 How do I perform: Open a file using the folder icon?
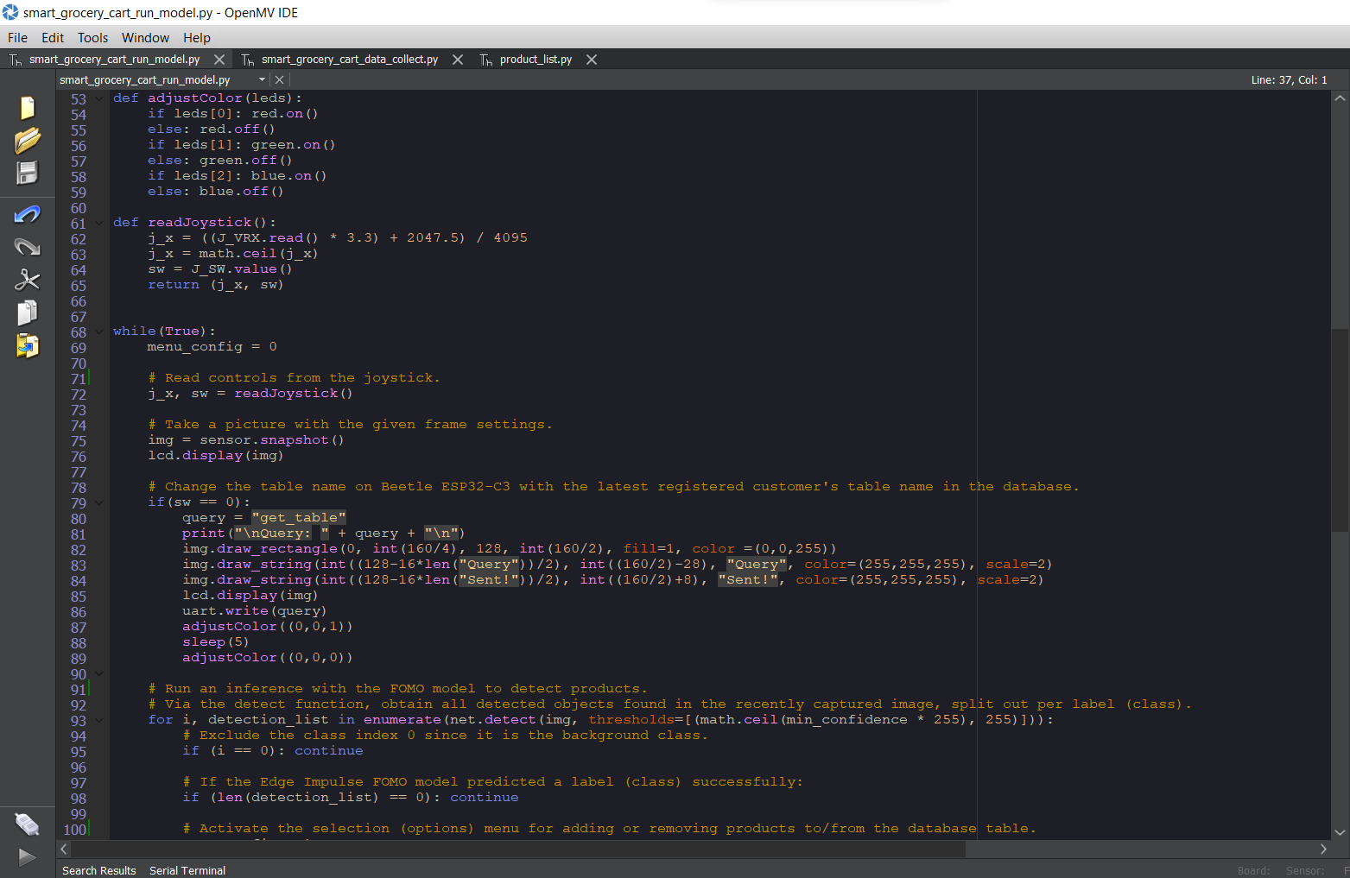[27, 140]
